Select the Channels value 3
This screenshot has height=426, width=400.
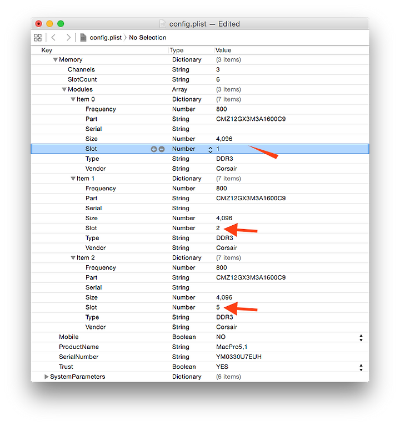pyautogui.click(x=218, y=69)
